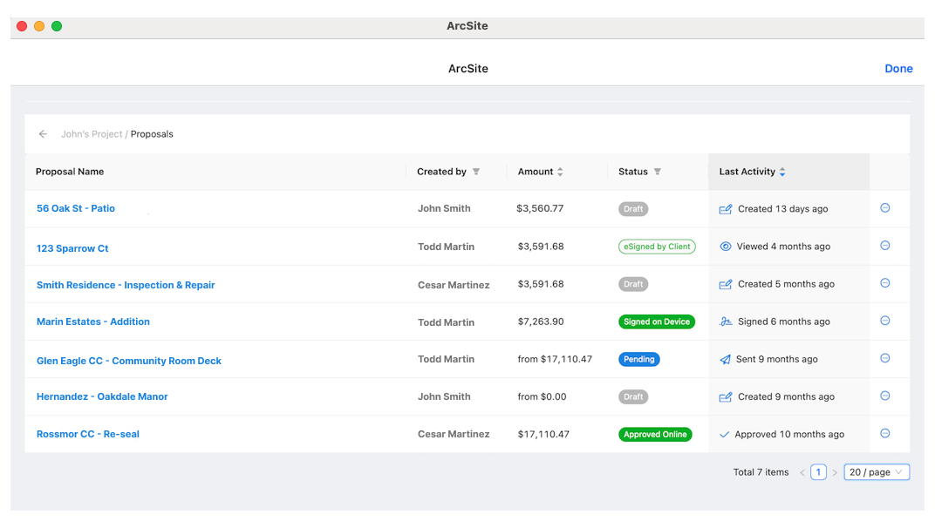Click the $3,560.77 amount
The width and height of the screenshot is (935, 528).
540,208
